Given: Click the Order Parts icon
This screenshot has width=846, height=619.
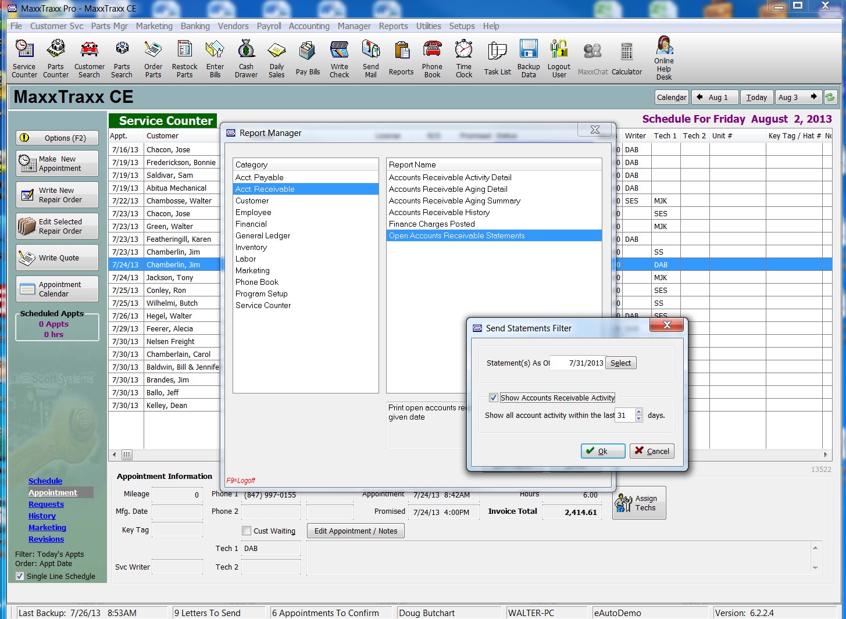Looking at the screenshot, I should (x=154, y=58).
